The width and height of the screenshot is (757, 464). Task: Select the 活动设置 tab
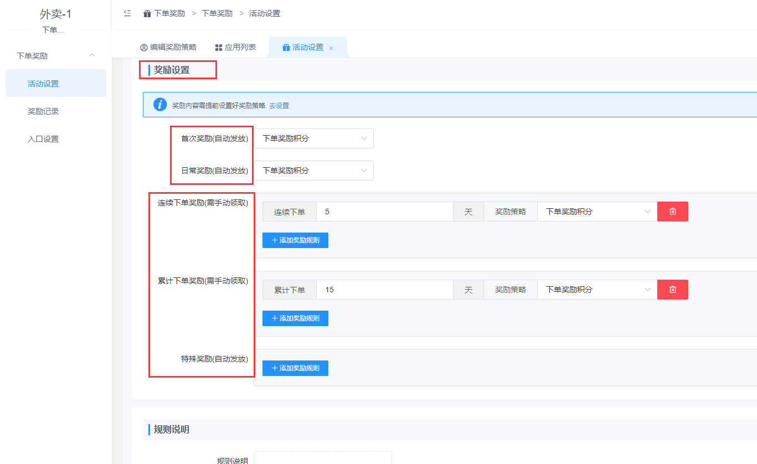pyautogui.click(x=308, y=48)
